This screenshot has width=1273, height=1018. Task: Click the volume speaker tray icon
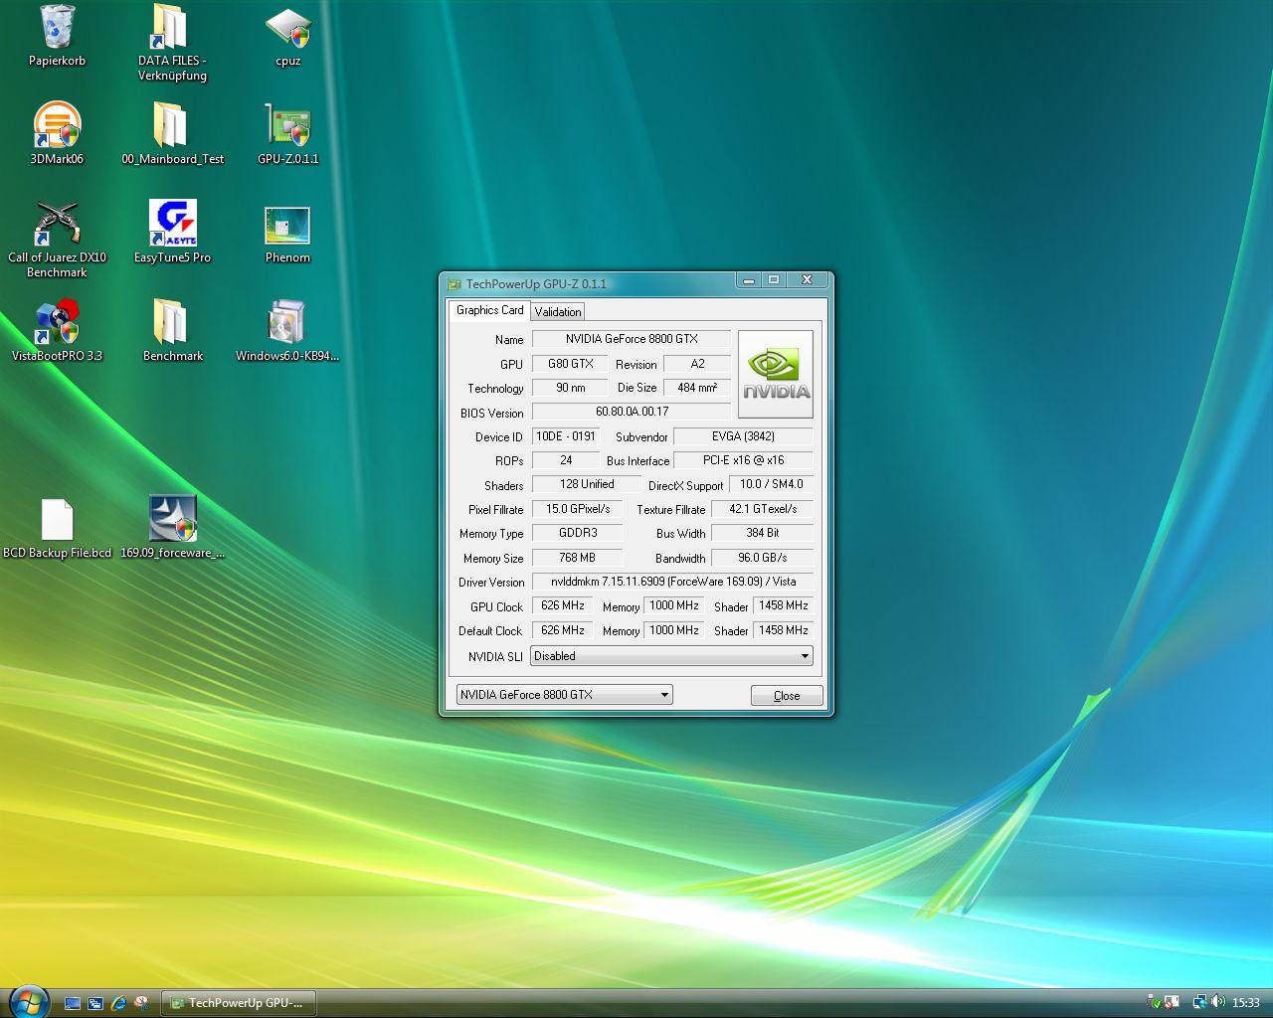(1219, 1002)
